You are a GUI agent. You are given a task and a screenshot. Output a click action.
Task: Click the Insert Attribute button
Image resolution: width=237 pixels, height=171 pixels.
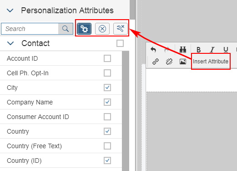coord(211,62)
